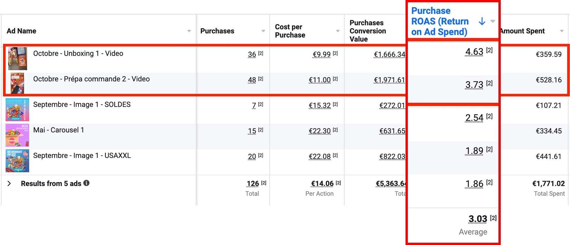Click the Octobre Prépa commande 2 thumbnail
570x245 pixels.
click(x=17, y=84)
